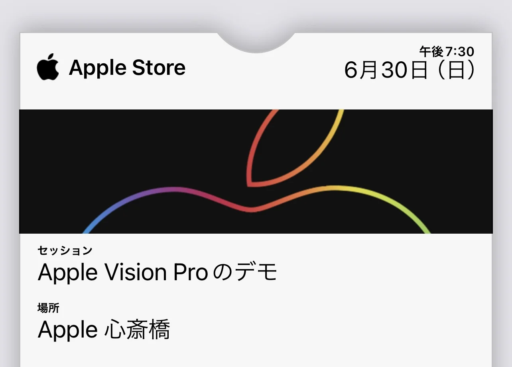Click the black Apple logo icon
The height and width of the screenshot is (367, 512).
click(48, 67)
